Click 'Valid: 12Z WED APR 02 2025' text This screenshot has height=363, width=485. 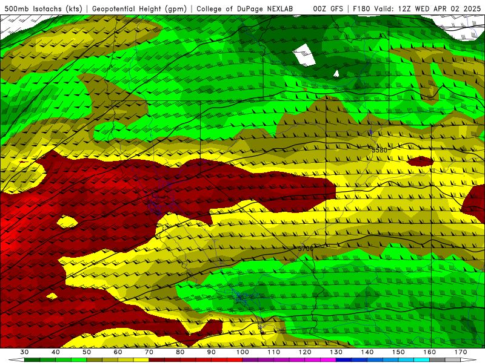[x=427, y=9]
